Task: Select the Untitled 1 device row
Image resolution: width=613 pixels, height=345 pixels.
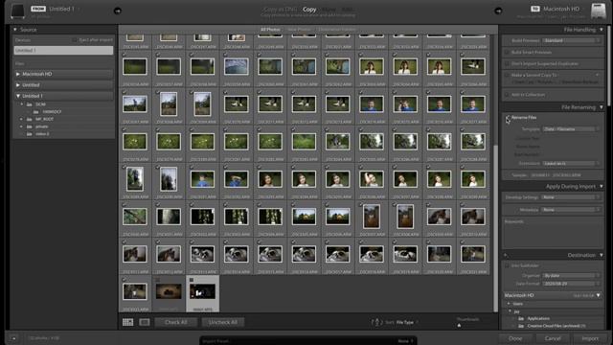Action: [x=63, y=51]
